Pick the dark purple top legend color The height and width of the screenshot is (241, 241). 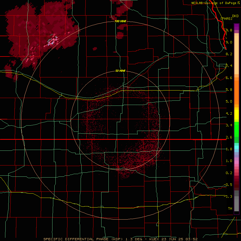[236, 26]
